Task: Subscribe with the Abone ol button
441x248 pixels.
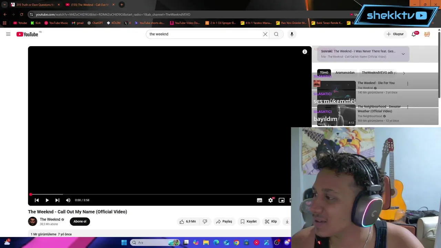Action: click(x=80, y=221)
